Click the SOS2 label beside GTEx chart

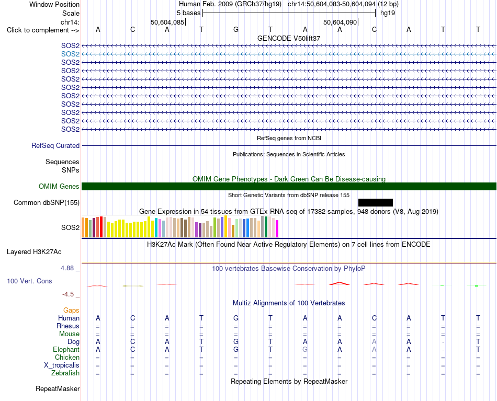pyautogui.click(x=71, y=227)
